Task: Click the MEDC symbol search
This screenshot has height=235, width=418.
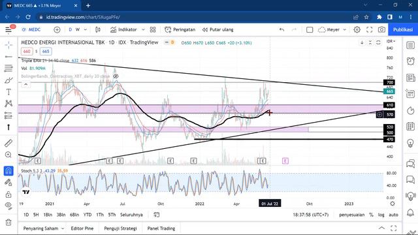Action: click(31, 29)
